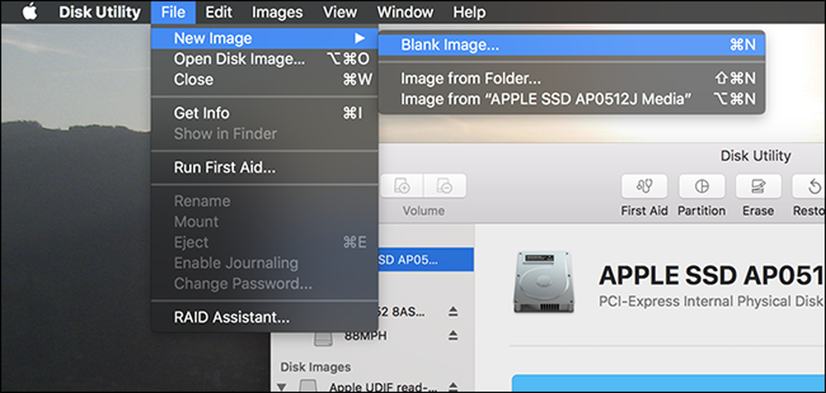
Task: Click the Erase toolbar icon
Action: point(758,186)
